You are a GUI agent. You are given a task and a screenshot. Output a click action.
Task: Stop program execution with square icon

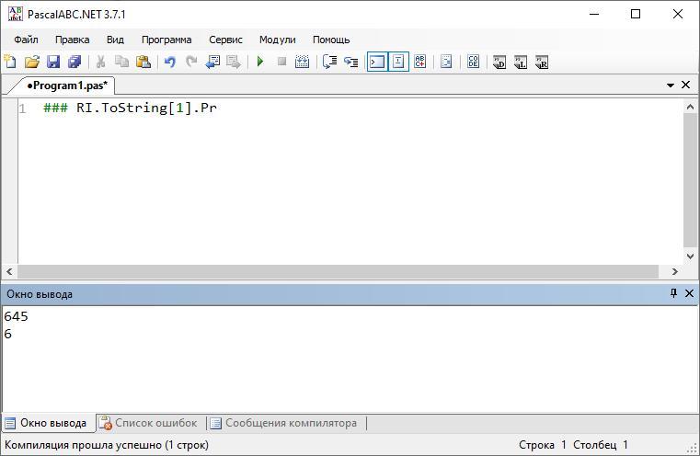click(281, 62)
